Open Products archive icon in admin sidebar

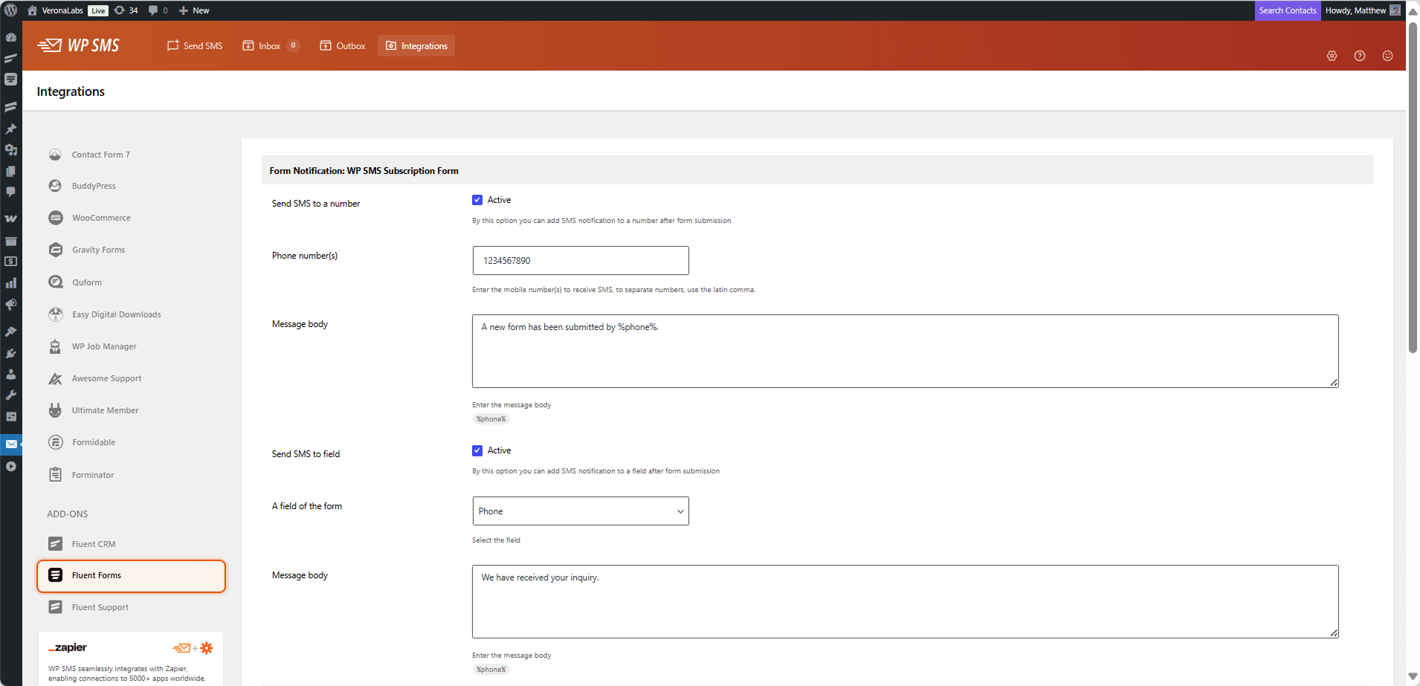10,241
